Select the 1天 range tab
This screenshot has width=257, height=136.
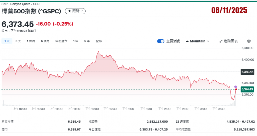point(7,41)
